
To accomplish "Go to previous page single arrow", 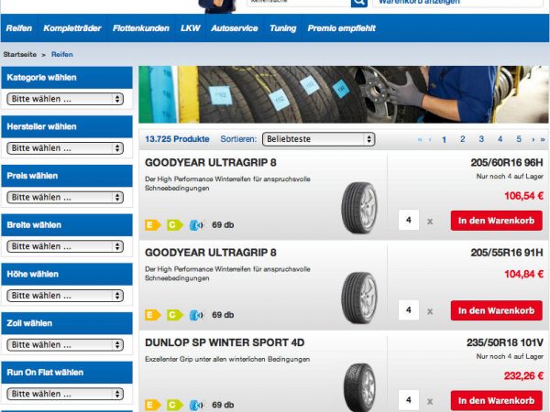I will coord(430,139).
